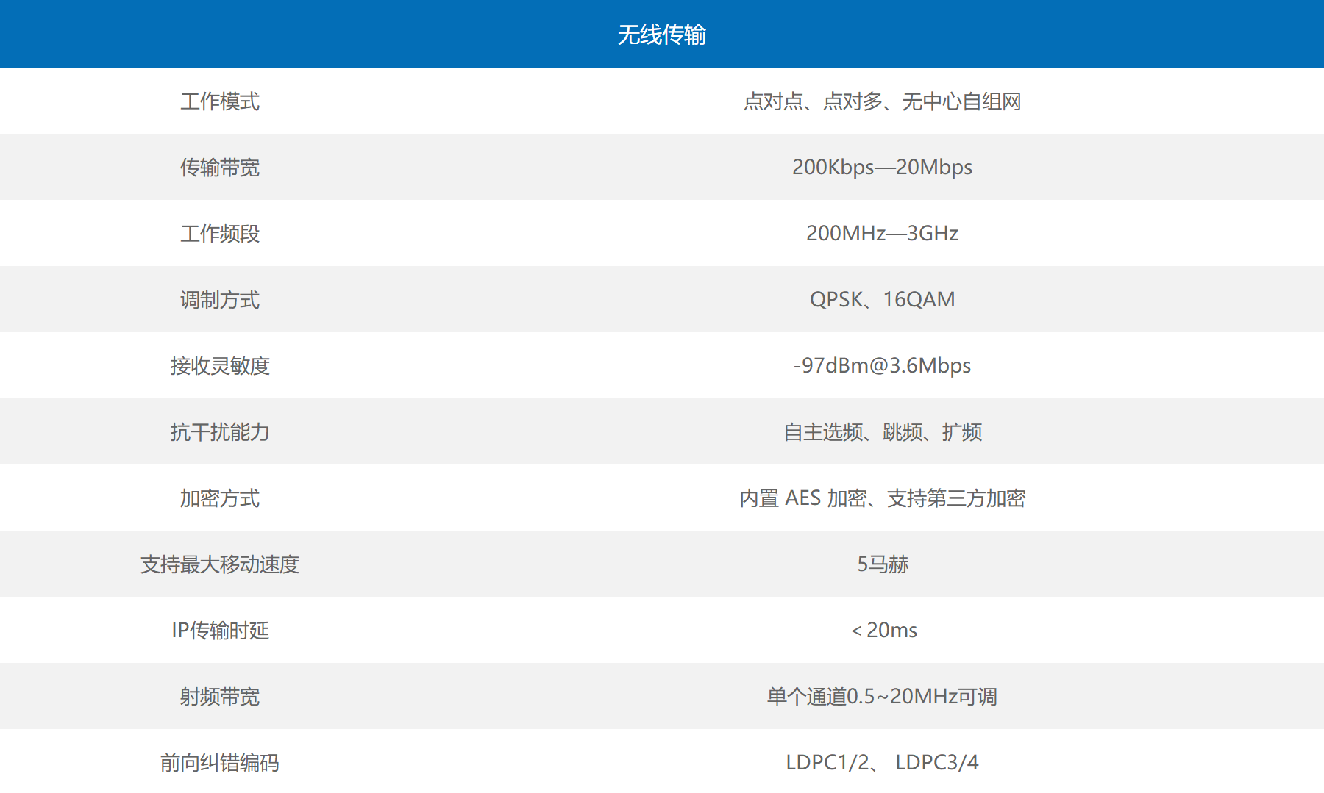Click the 自主选频、跳频、扩频 value
Image resolution: width=1324 pixels, height=793 pixels.
882,432
